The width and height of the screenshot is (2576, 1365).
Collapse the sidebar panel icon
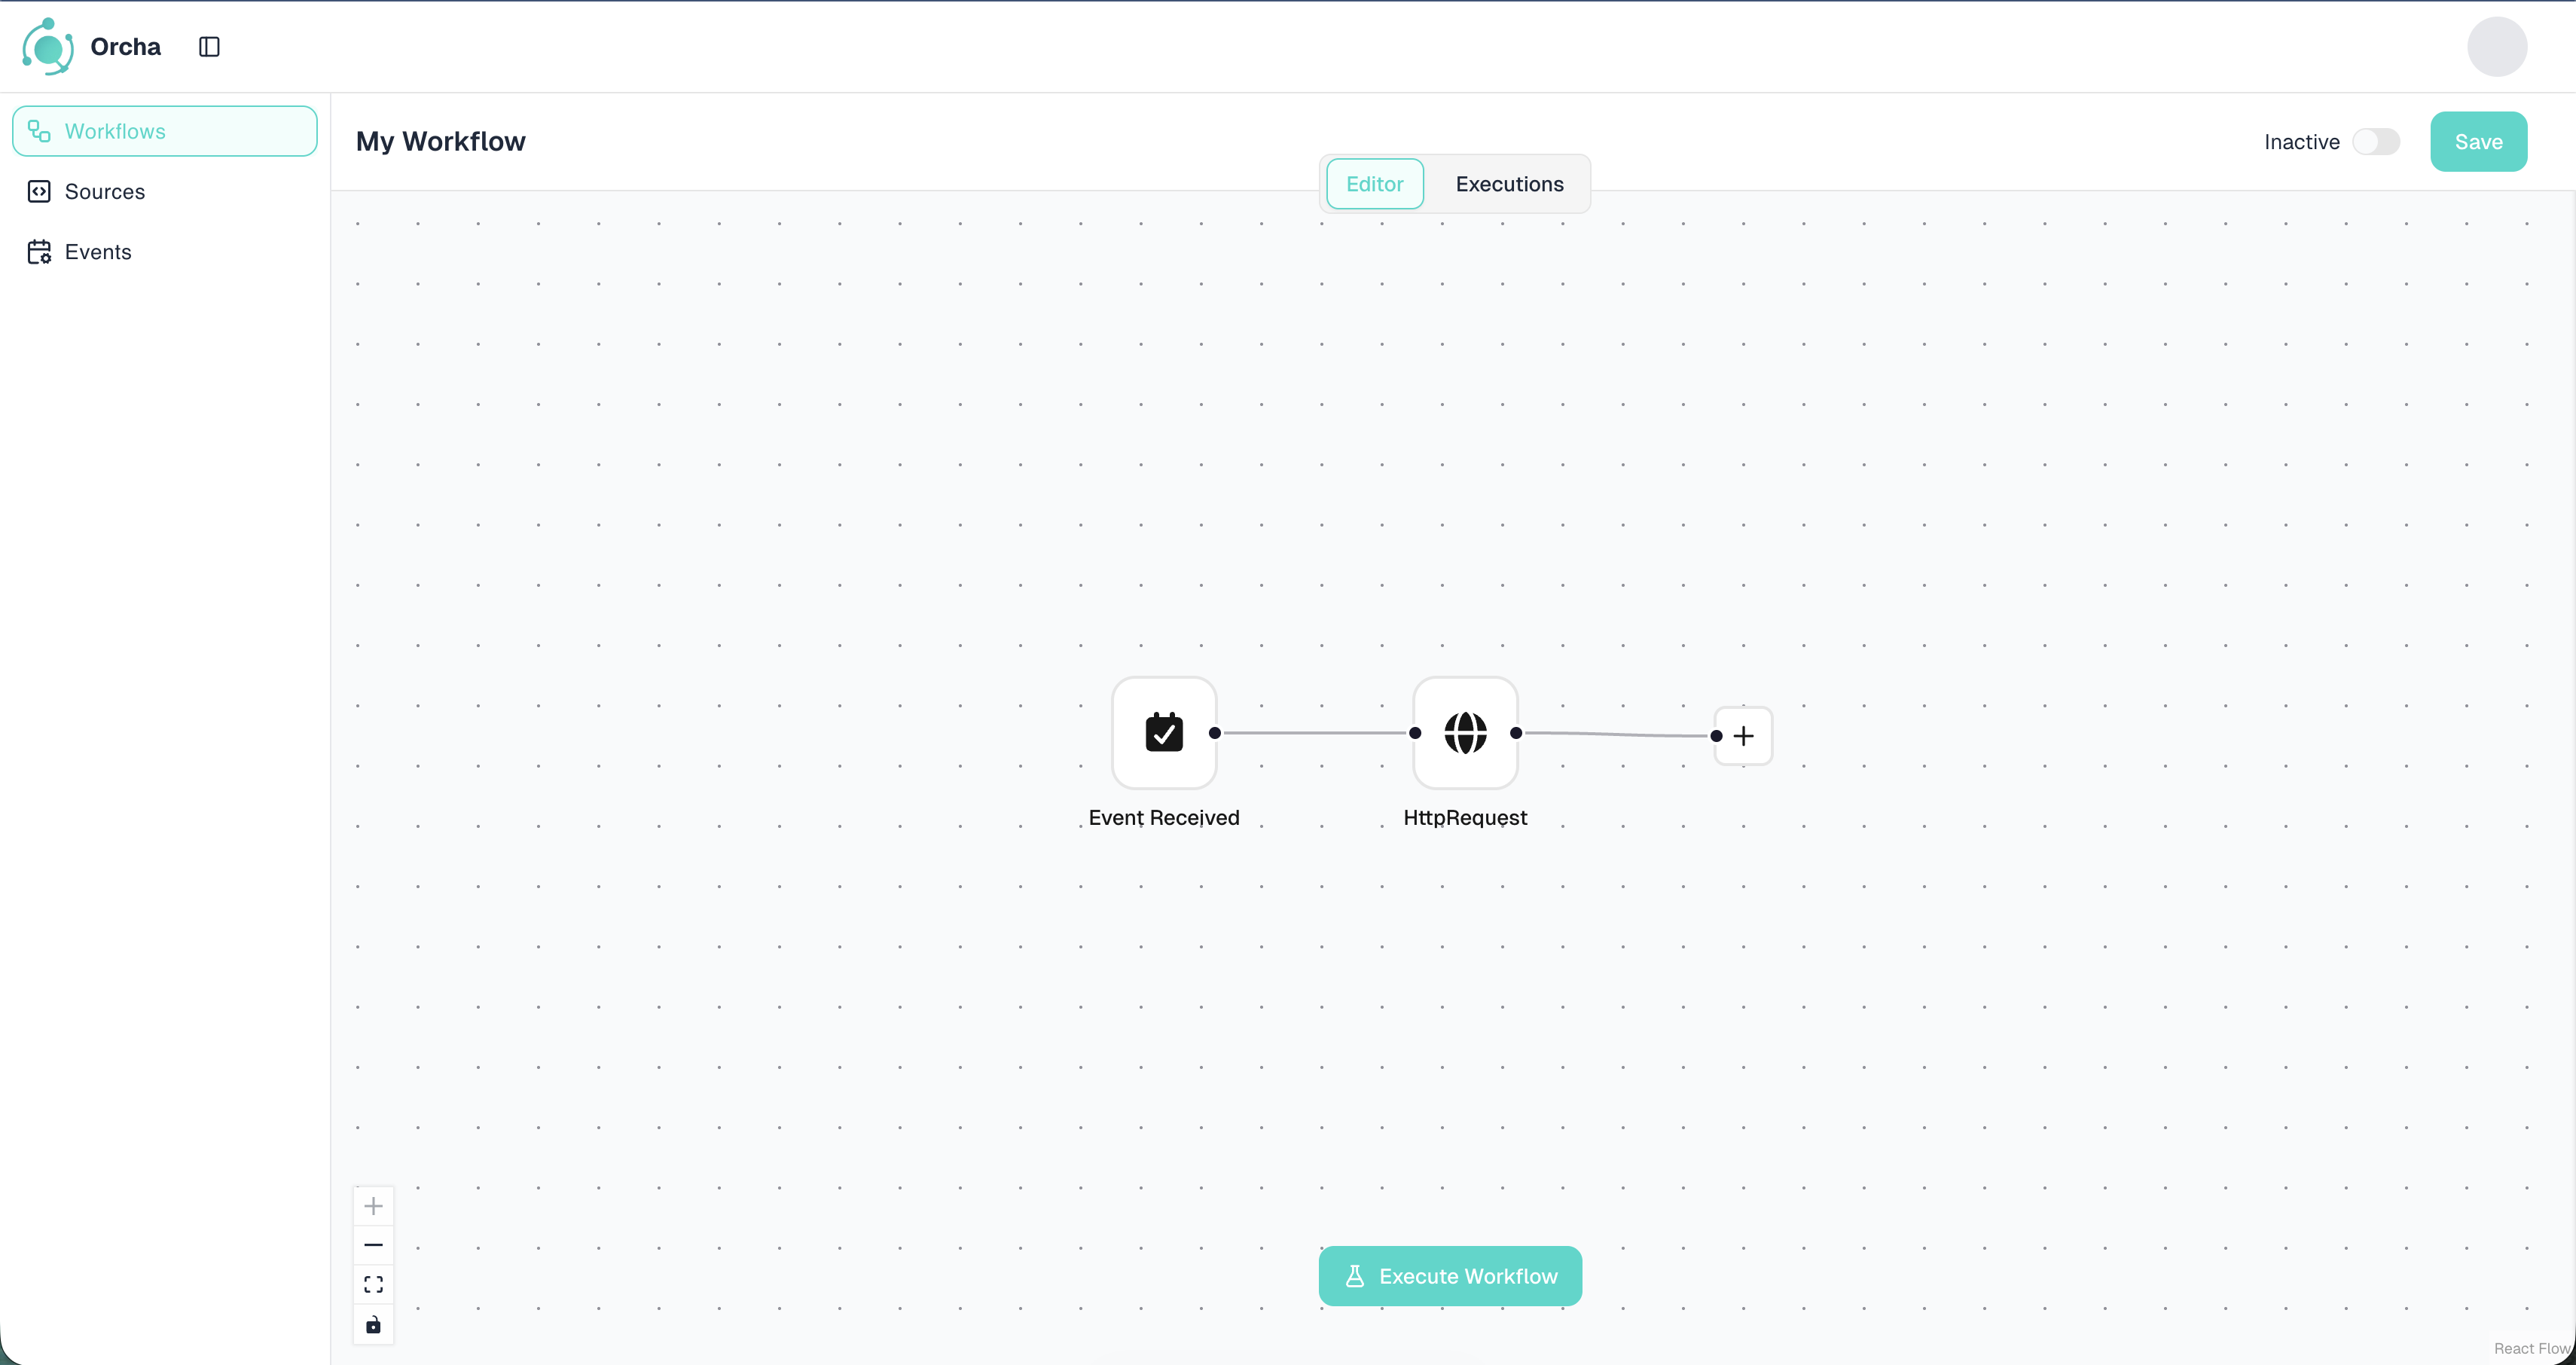[209, 47]
